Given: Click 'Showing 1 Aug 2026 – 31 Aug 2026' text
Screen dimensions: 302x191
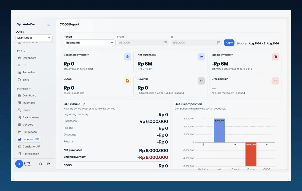Looking at the screenshot, I should point(258,43).
